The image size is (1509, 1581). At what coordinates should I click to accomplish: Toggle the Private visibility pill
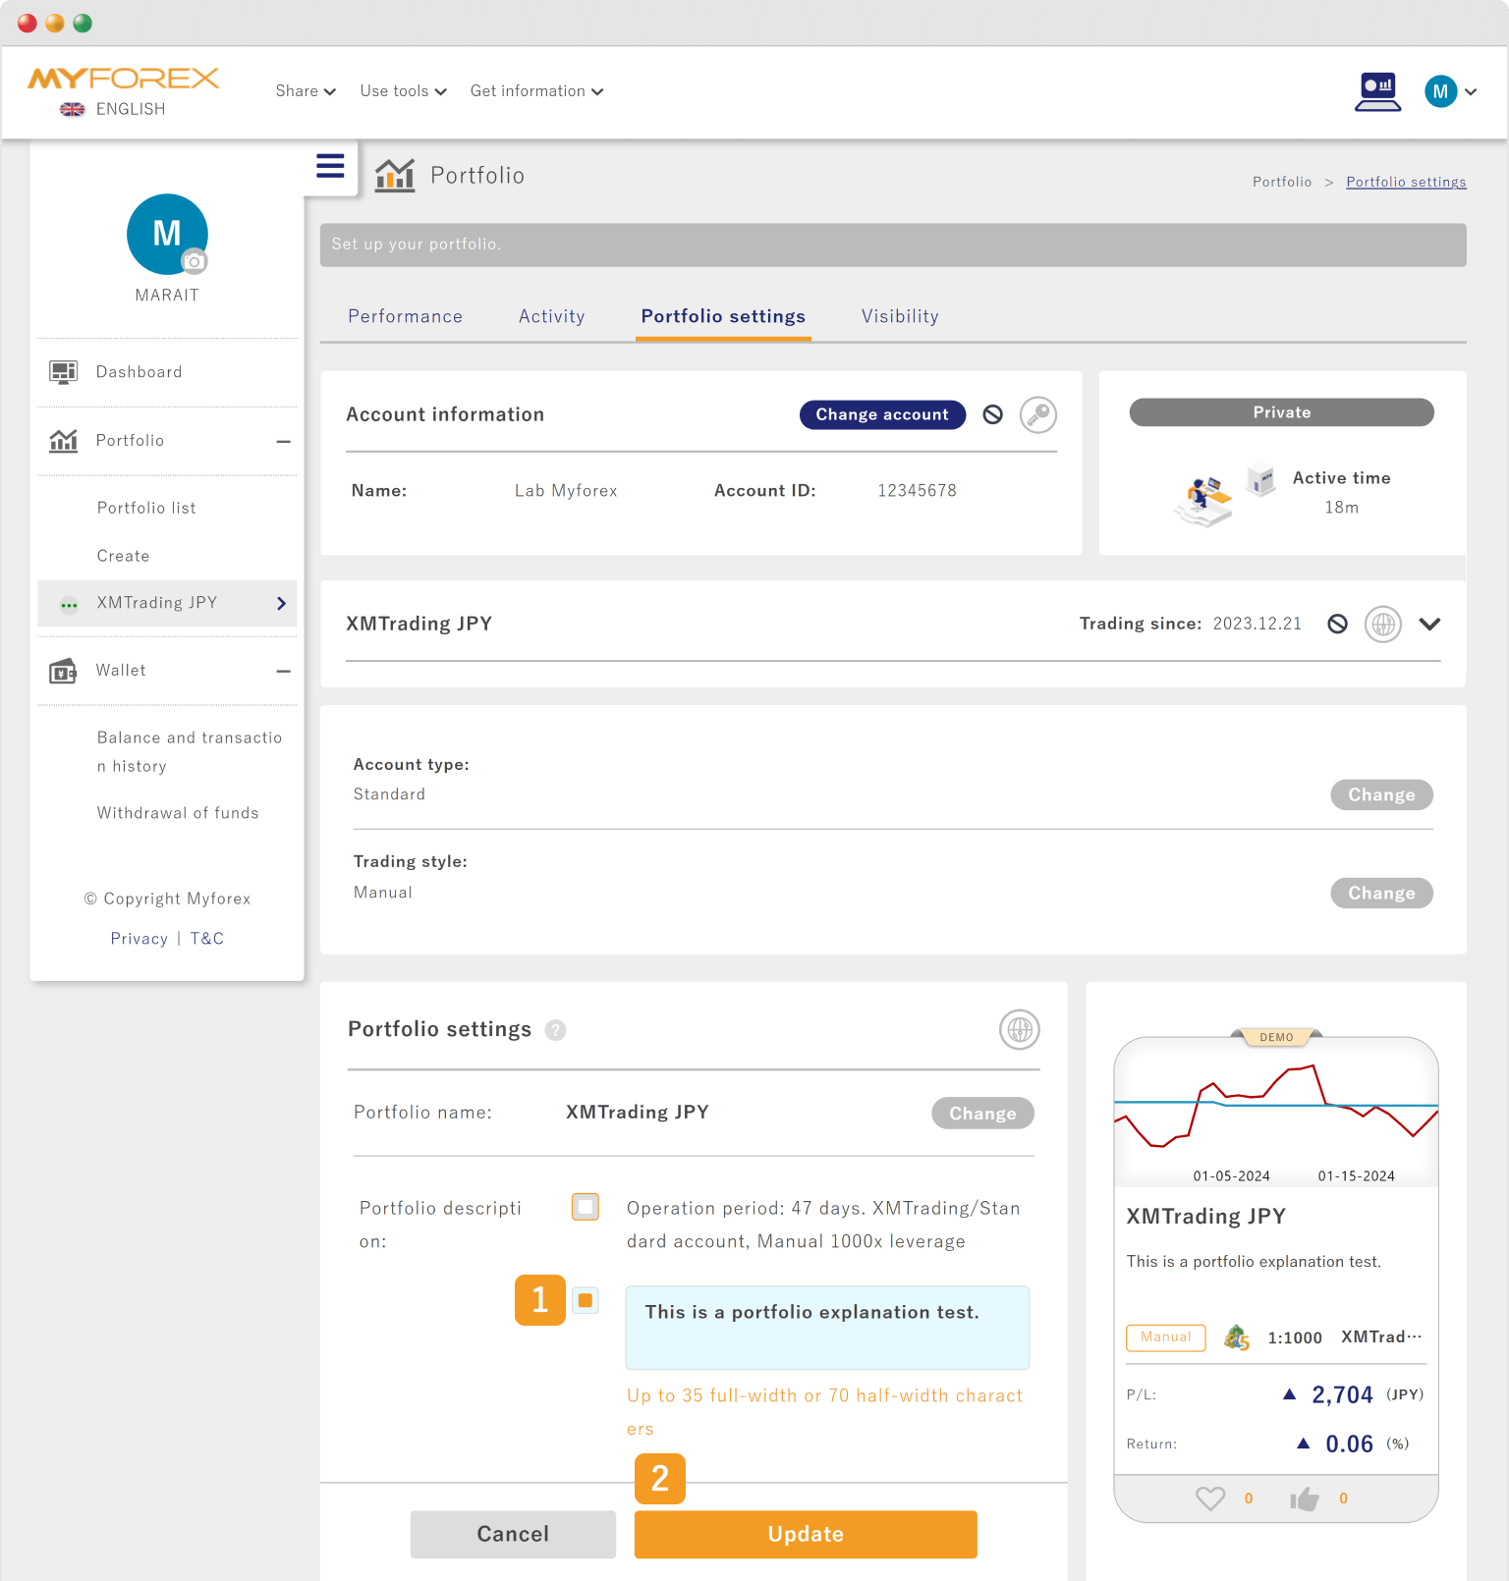(x=1281, y=412)
